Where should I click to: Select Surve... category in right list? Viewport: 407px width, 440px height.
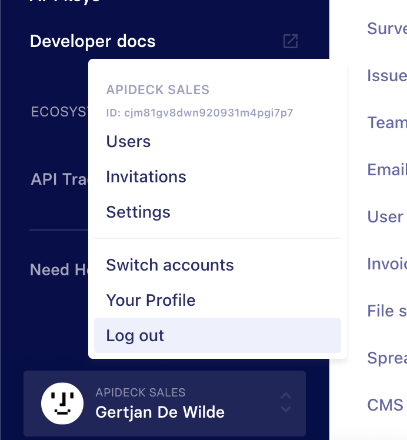(387, 28)
